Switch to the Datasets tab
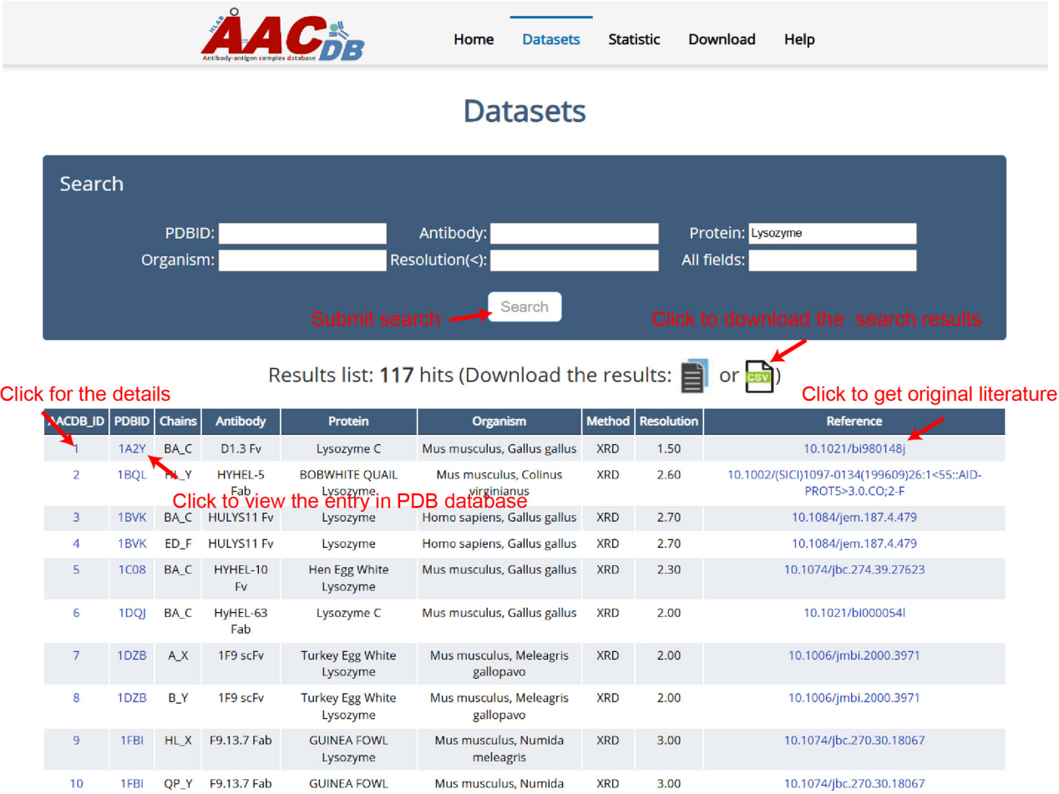1059x794 pixels. tap(550, 39)
